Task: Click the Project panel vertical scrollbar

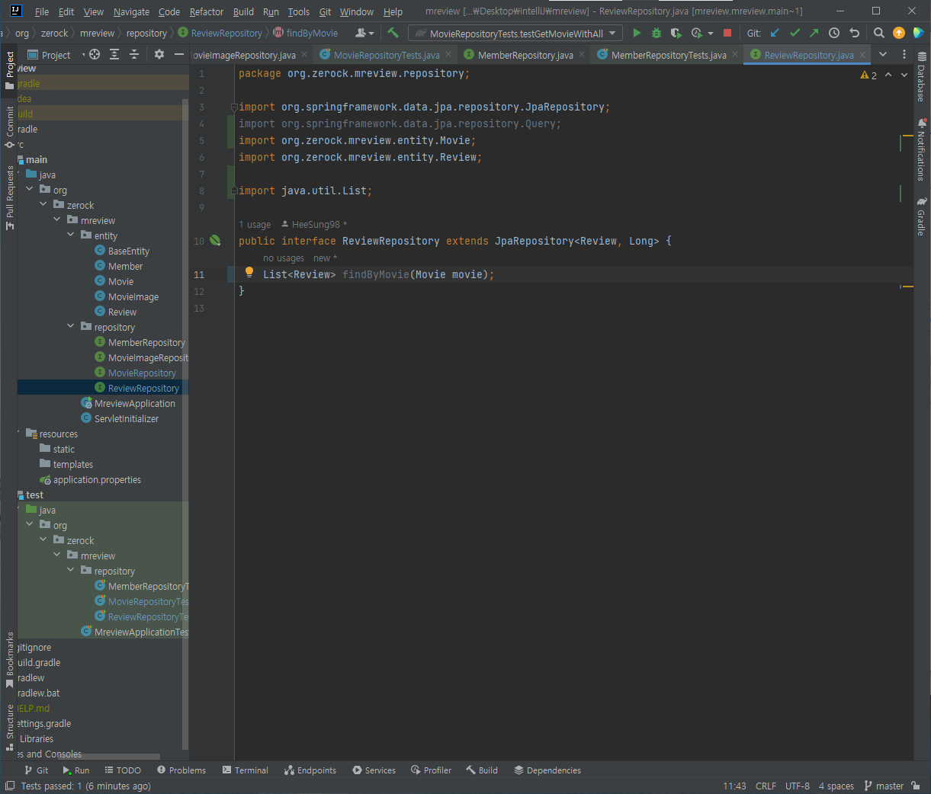Action: (x=185, y=423)
